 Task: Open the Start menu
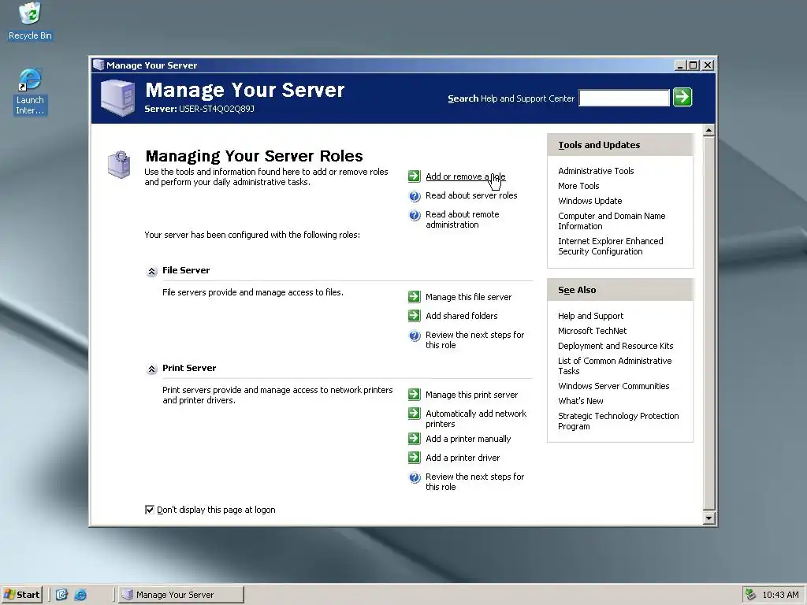click(21, 595)
